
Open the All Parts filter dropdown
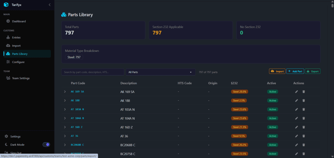pyautogui.click(x=160, y=72)
